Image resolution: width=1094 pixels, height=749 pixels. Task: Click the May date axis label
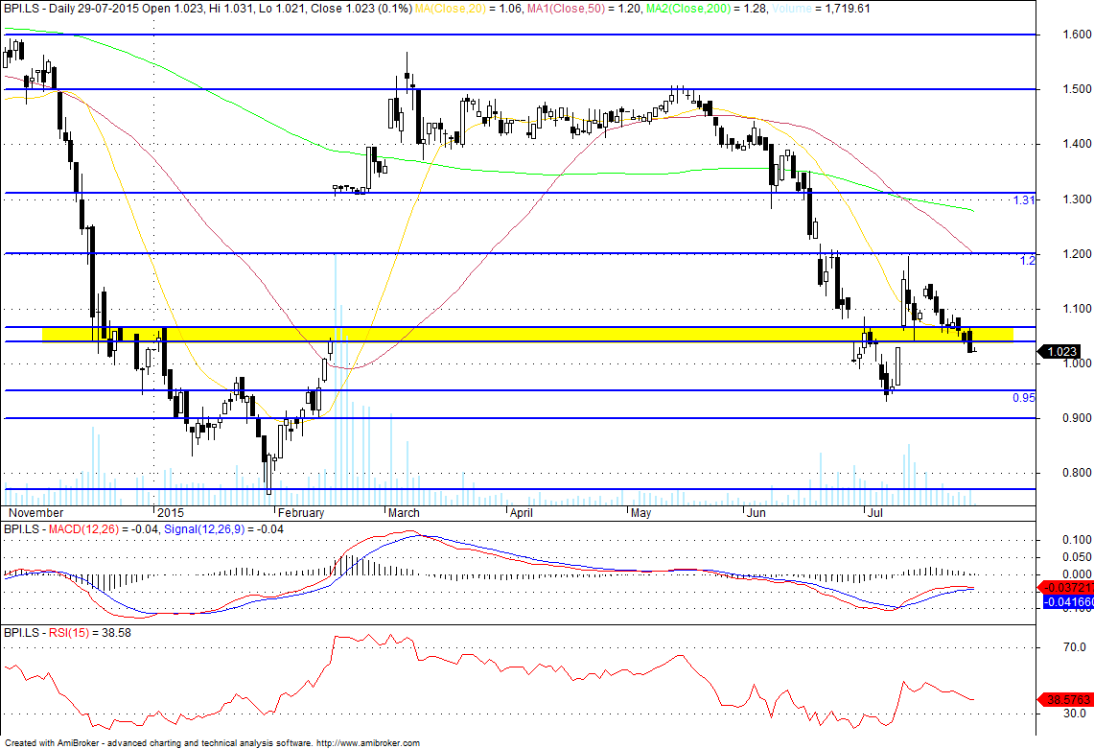coord(640,513)
